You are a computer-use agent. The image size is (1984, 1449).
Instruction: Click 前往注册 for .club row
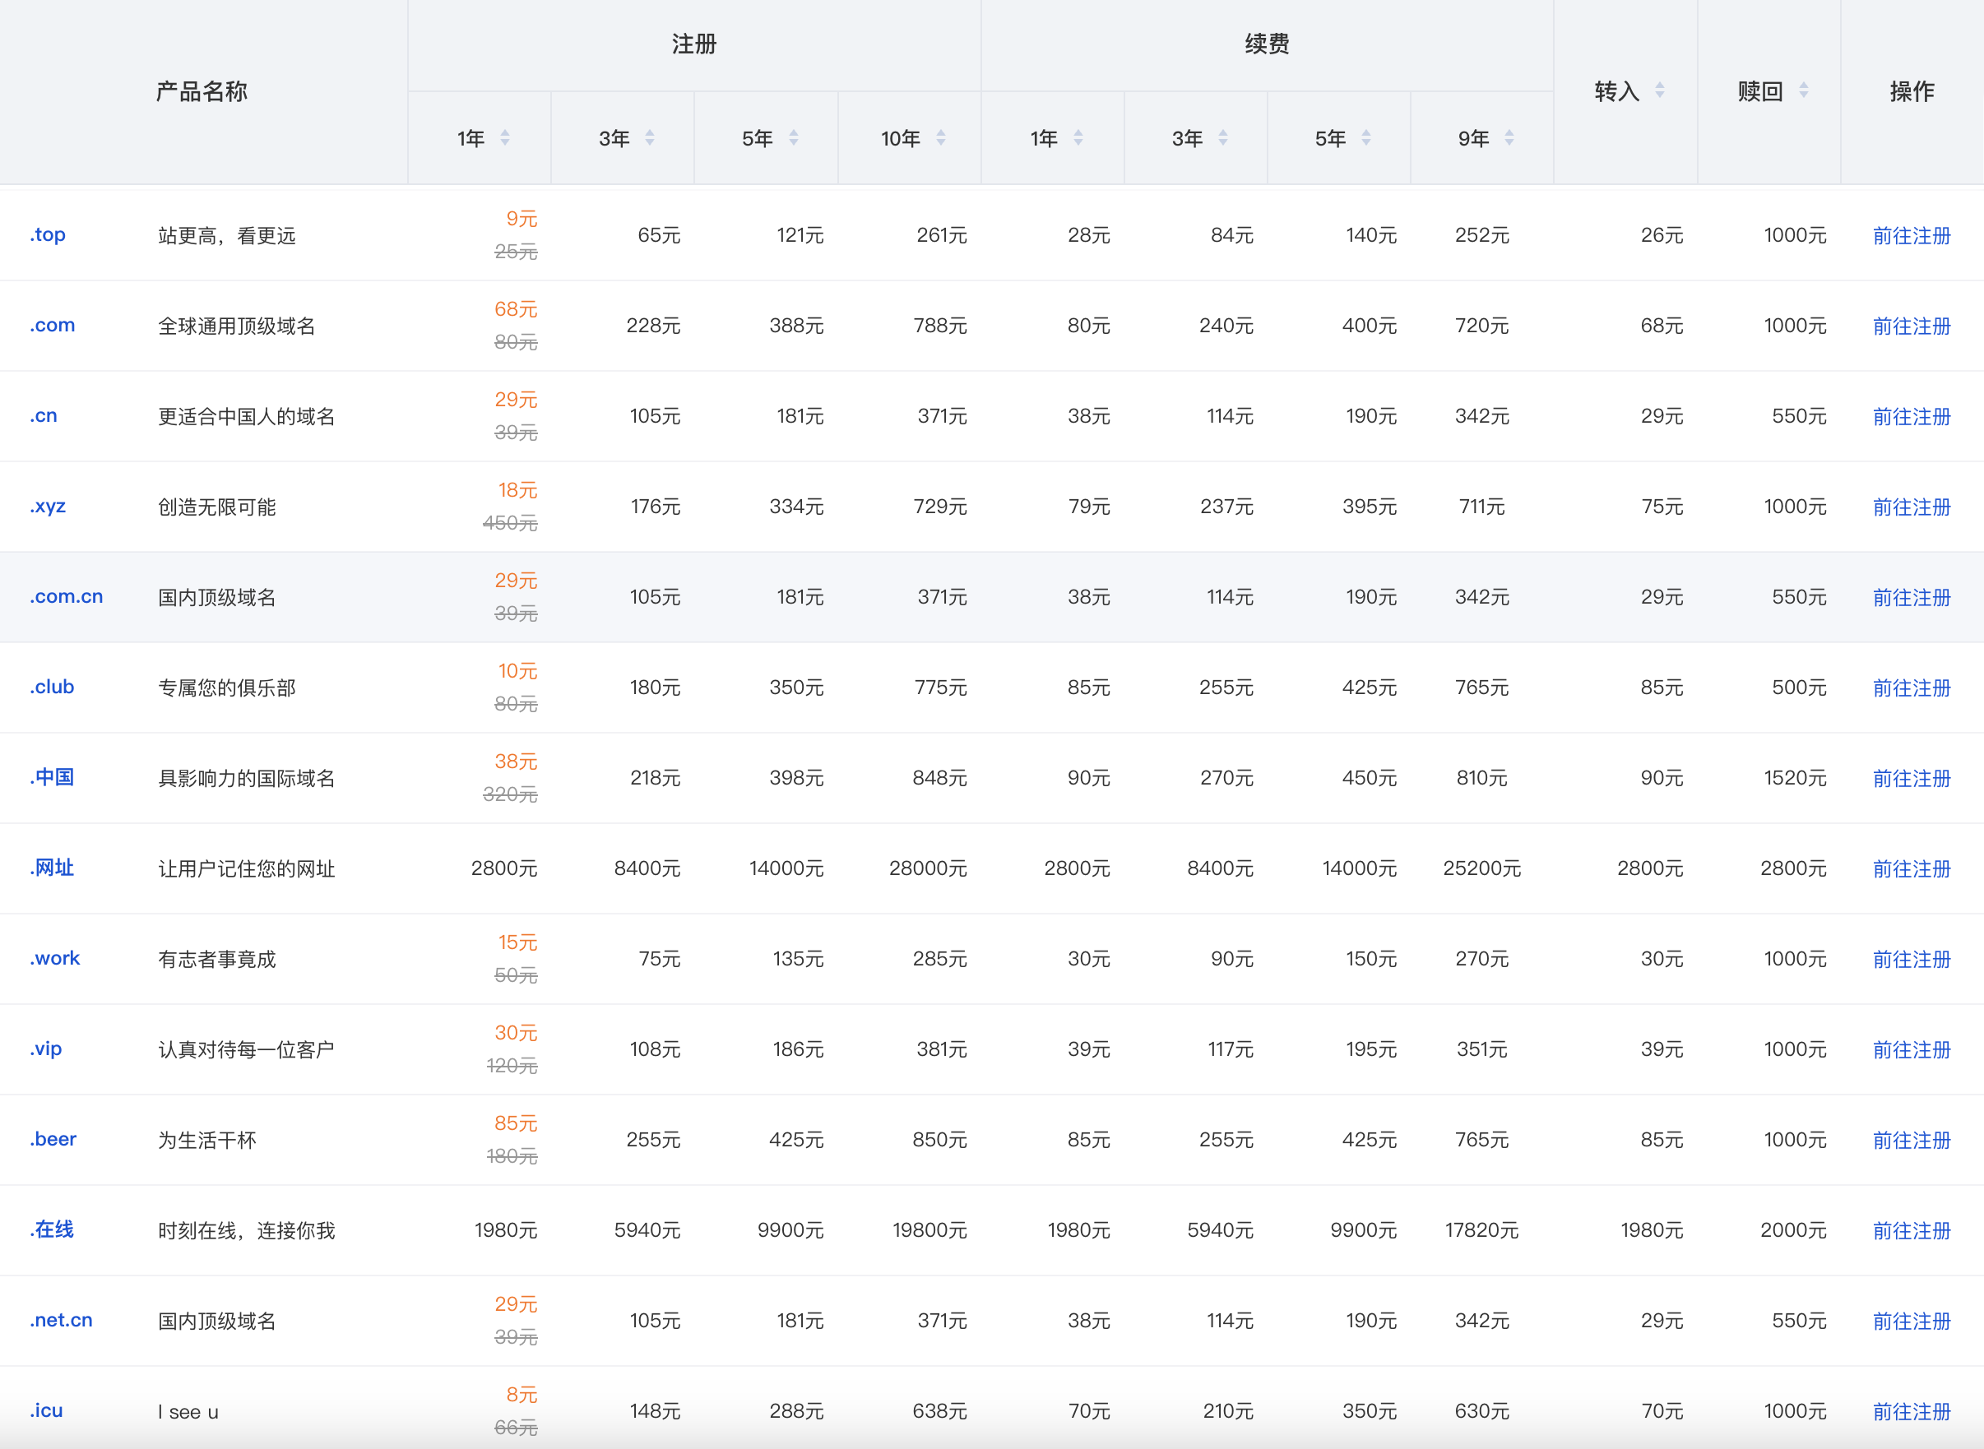point(1912,687)
